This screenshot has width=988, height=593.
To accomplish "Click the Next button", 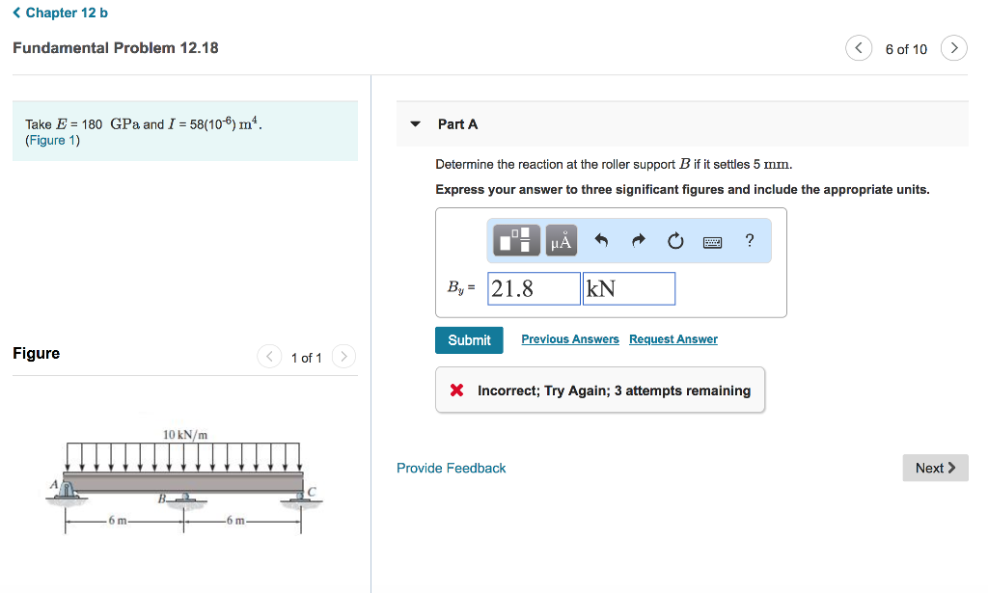I will click(x=935, y=468).
